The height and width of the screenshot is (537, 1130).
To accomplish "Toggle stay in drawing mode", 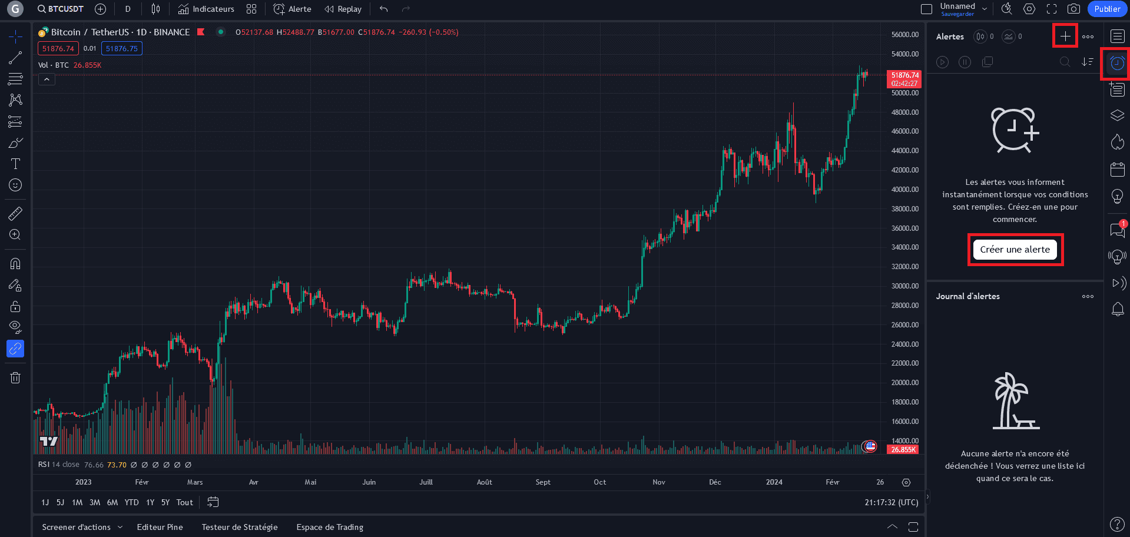I will 15,285.
